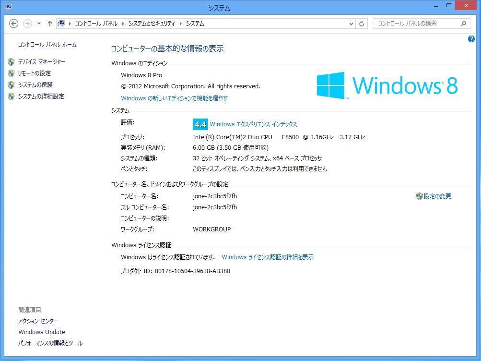Click the 32 ビット オペレーティング システム value
This screenshot has height=361, width=481.
(x=258, y=158)
